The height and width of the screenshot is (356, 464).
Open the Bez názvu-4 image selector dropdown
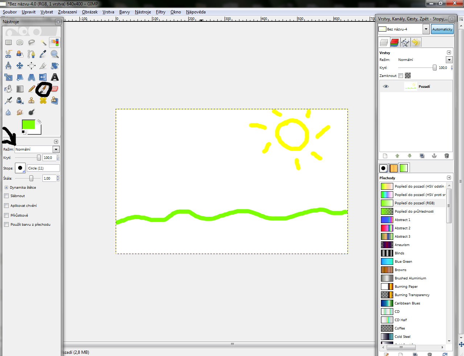coord(426,29)
